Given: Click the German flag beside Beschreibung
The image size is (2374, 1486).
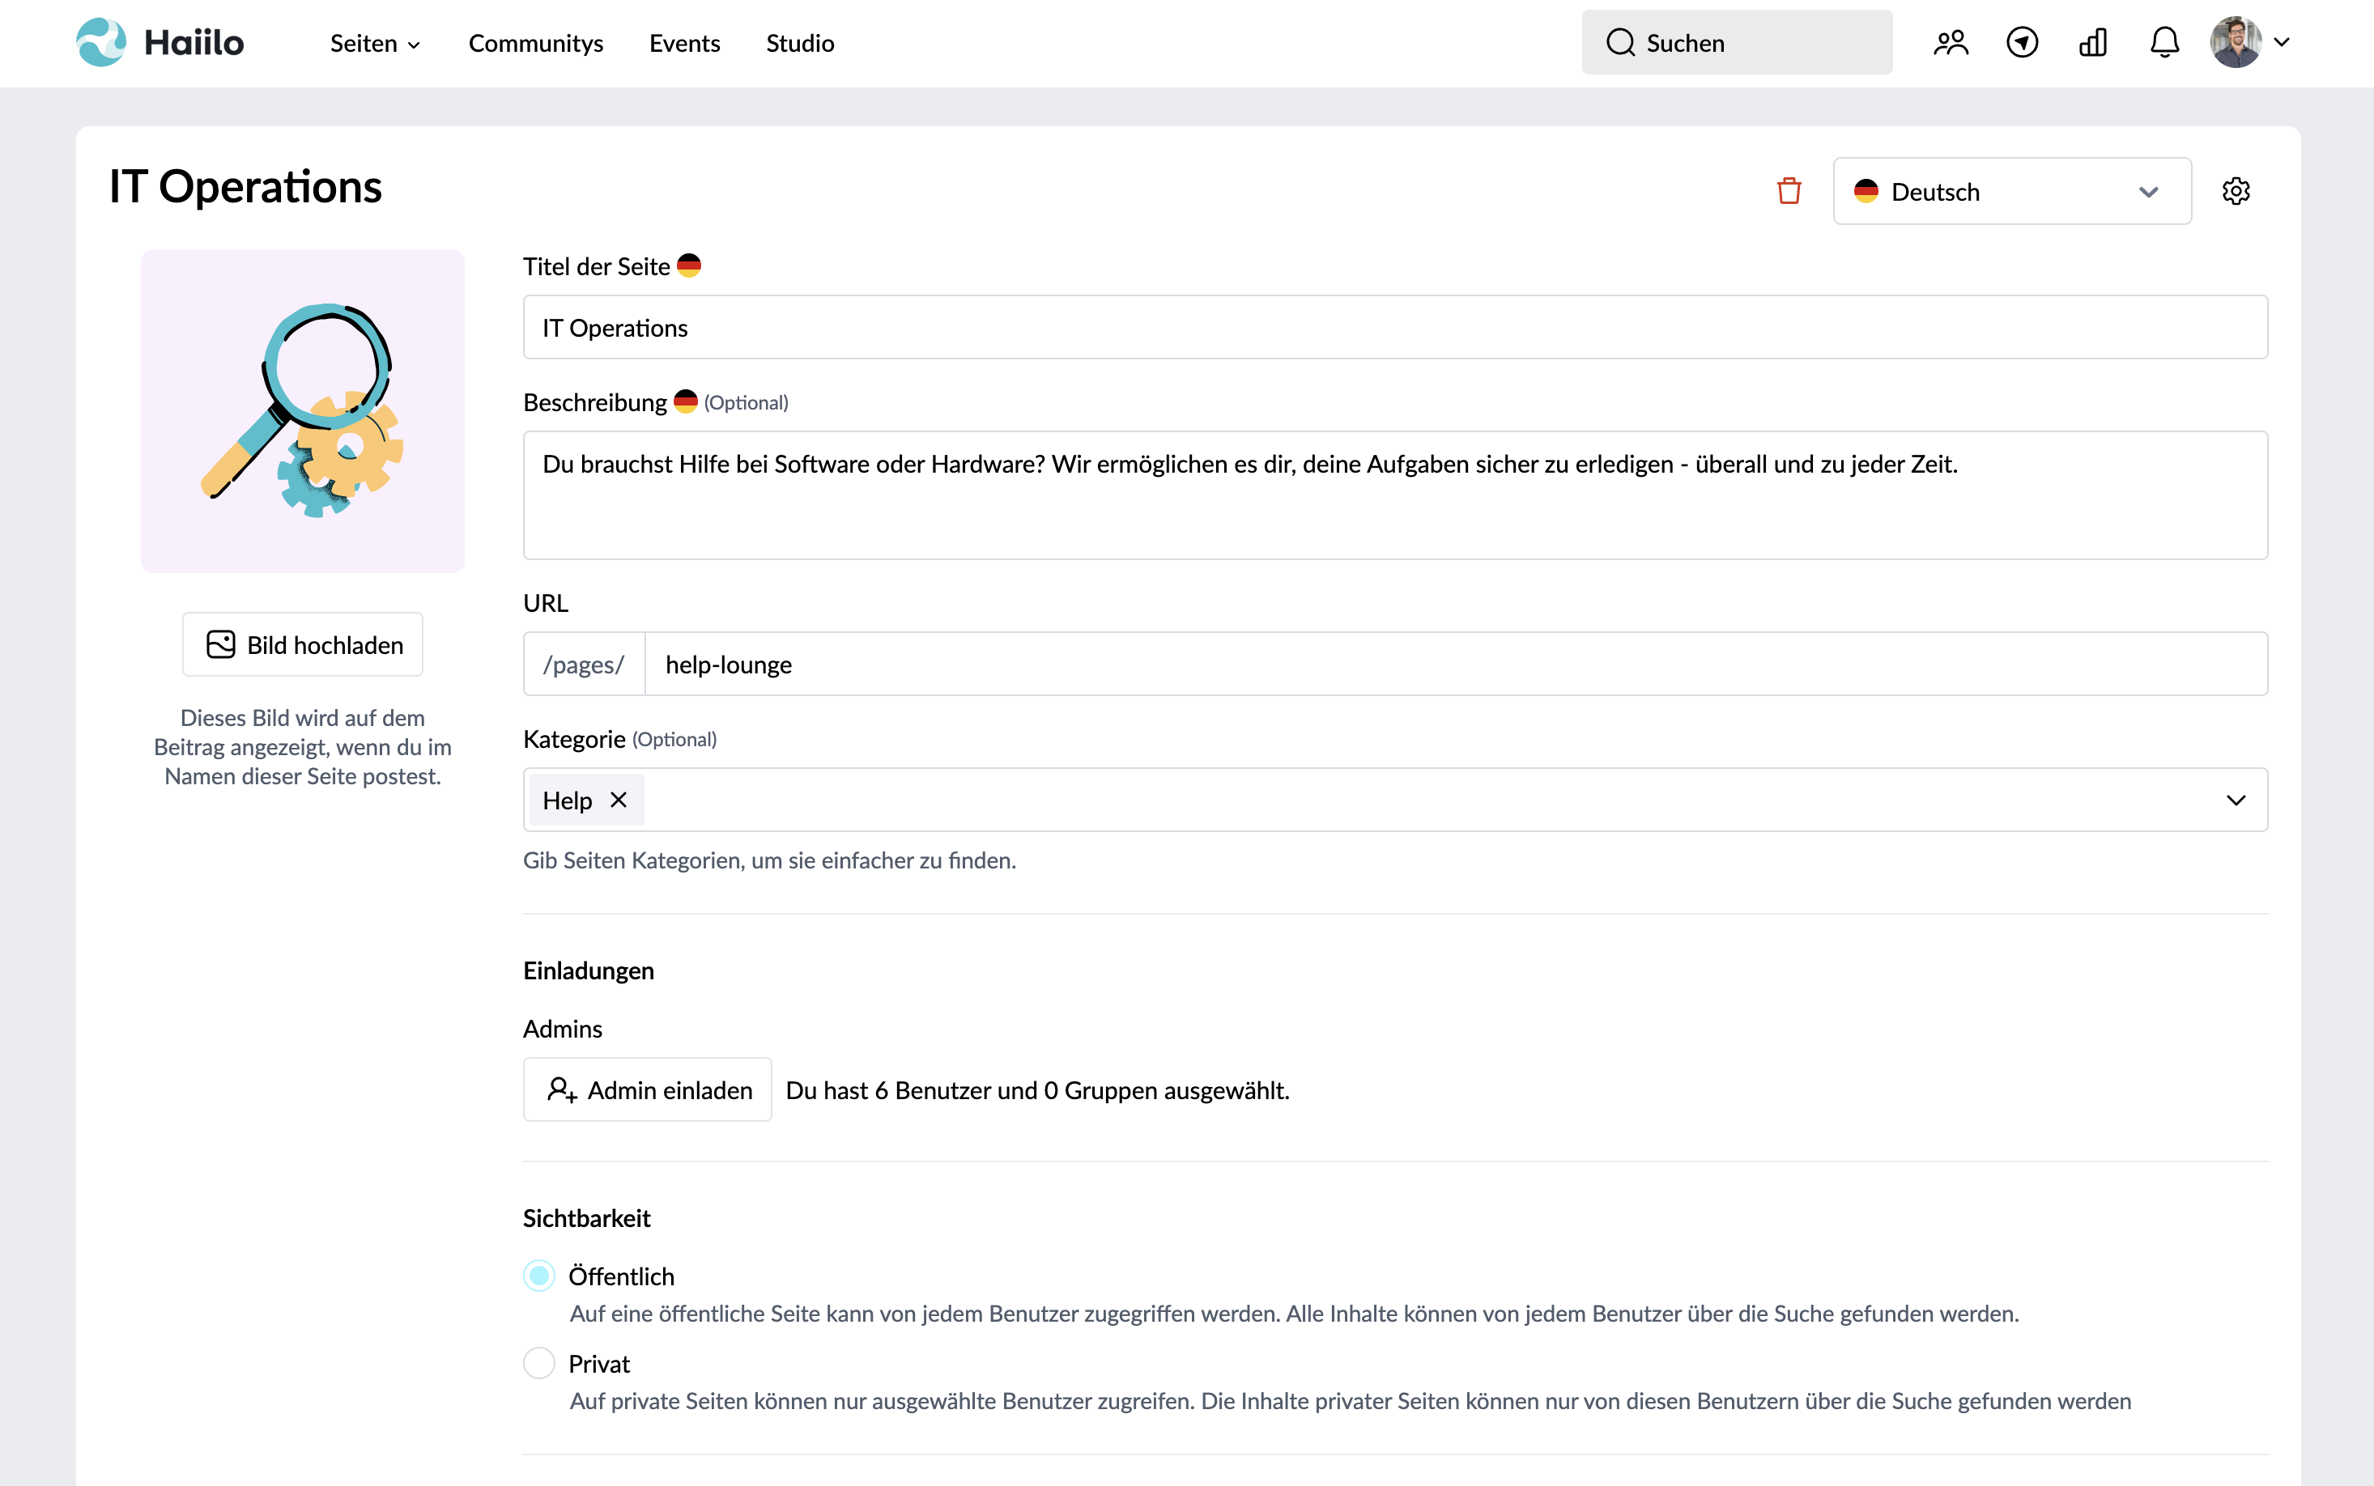Looking at the screenshot, I should [x=685, y=402].
